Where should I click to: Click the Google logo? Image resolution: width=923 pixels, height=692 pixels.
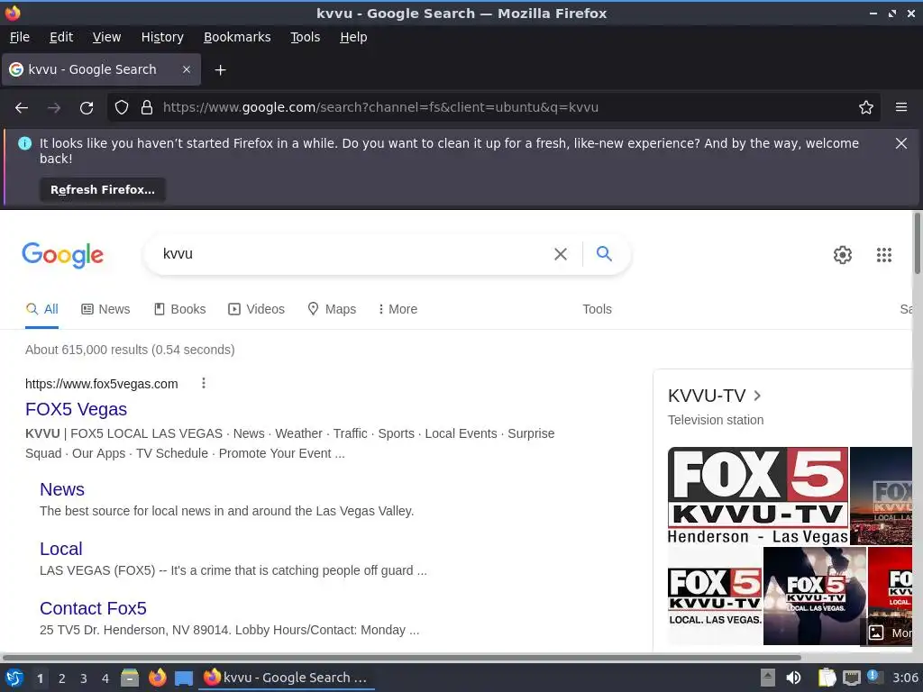coord(63,255)
